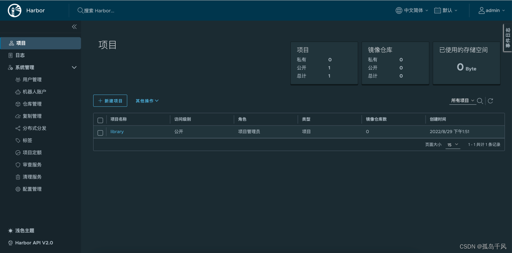Switch to 浅色主题
512x253 pixels.
(25, 231)
